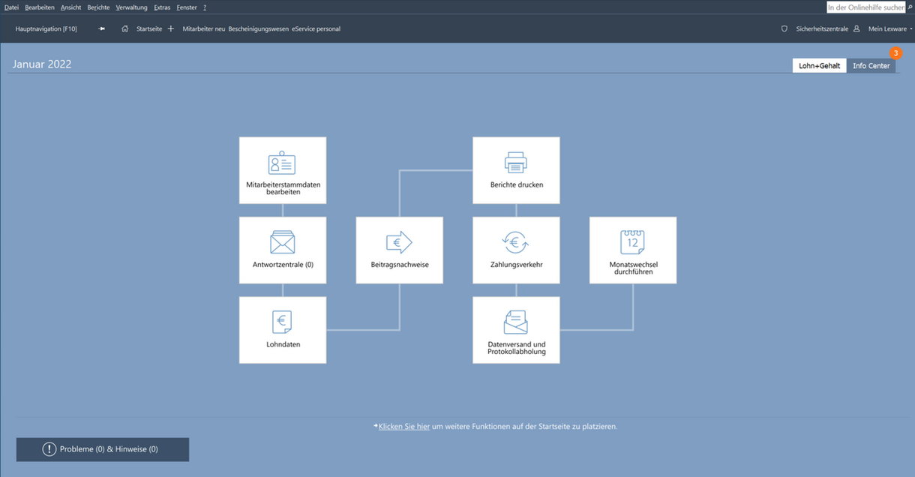Open the Bearbeiten menu
Screen dimensions: 915x477
40,7
